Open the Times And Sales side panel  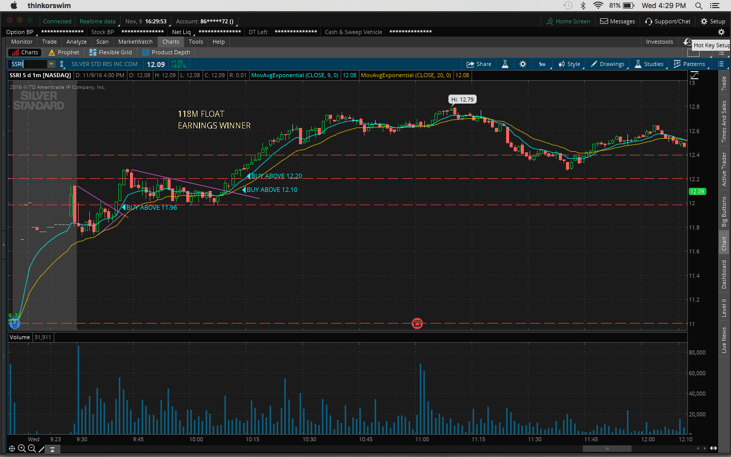click(724, 121)
